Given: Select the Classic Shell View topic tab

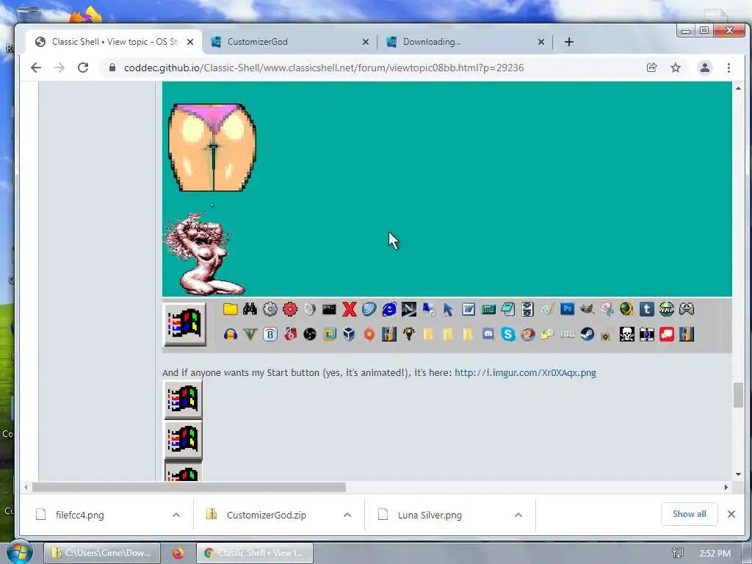Looking at the screenshot, I should tap(114, 42).
